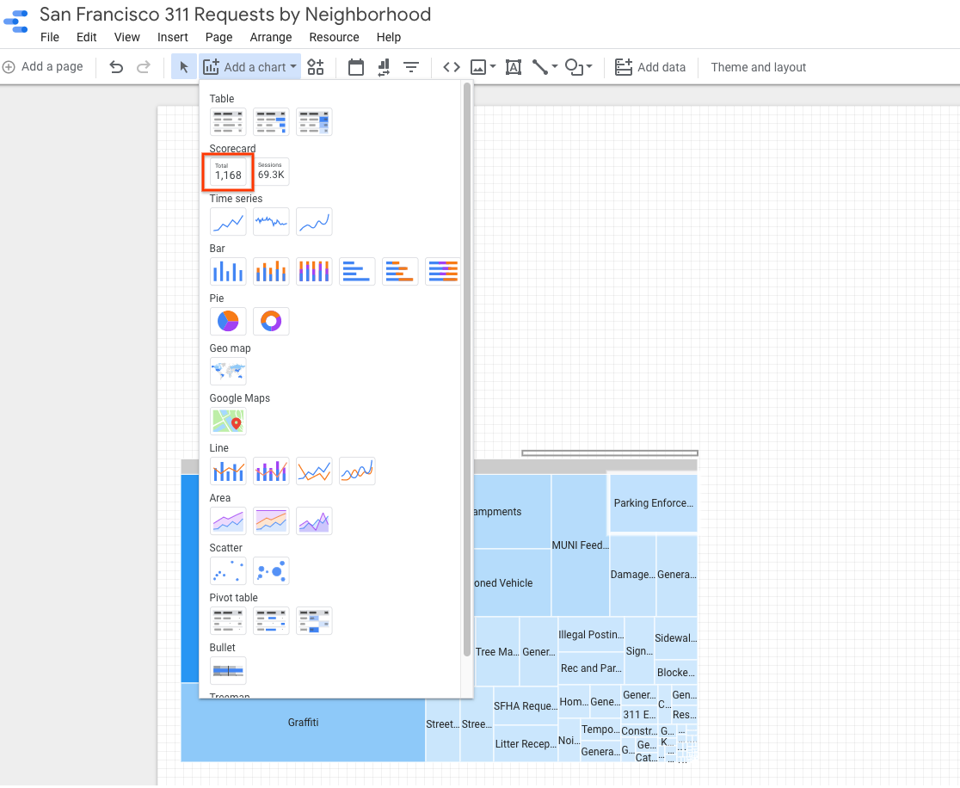Screen dimensions: 960x788
Task: Click the Undo arrow in toolbar
Action: 117,67
